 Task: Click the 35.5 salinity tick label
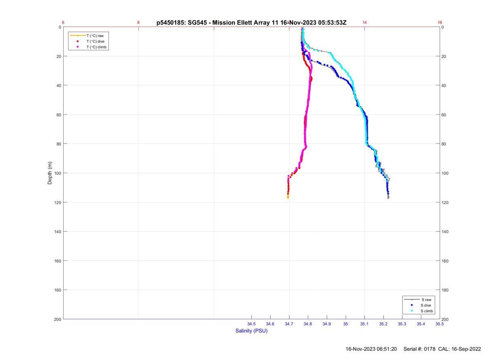tap(439, 324)
